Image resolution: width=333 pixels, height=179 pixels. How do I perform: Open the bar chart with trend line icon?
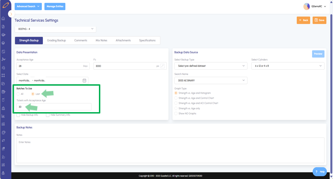[x=3, y=124]
